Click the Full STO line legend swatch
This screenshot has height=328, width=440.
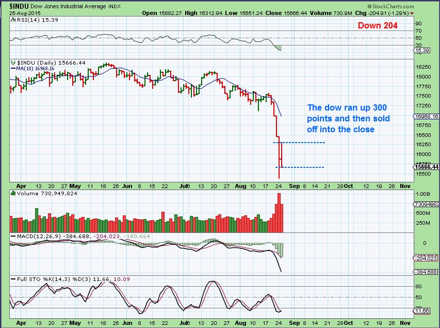pos(13,279)
